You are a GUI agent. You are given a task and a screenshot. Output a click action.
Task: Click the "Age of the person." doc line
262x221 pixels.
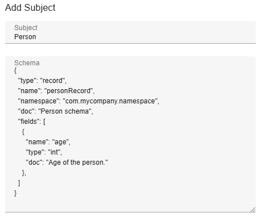click(x=67, y=162)
